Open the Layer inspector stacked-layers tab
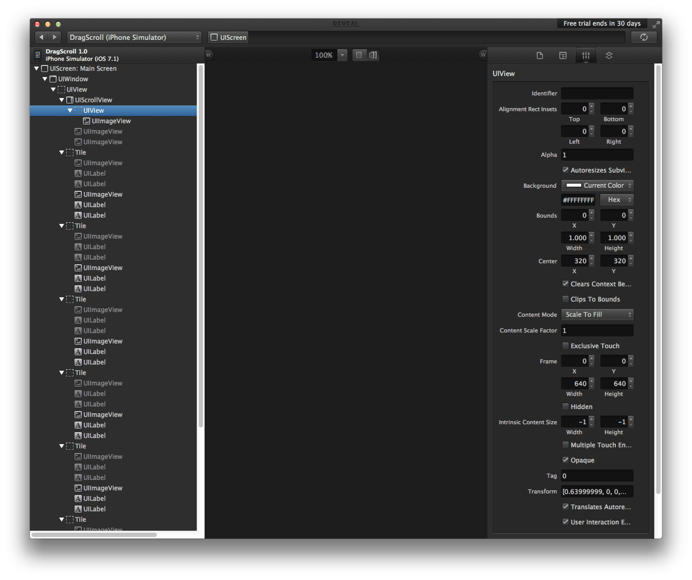 [x=609, y=56]
